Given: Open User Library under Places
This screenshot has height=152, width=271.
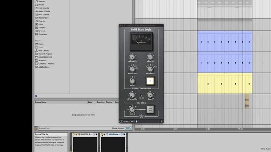Looking at the screenshot, I should point(44,51).
